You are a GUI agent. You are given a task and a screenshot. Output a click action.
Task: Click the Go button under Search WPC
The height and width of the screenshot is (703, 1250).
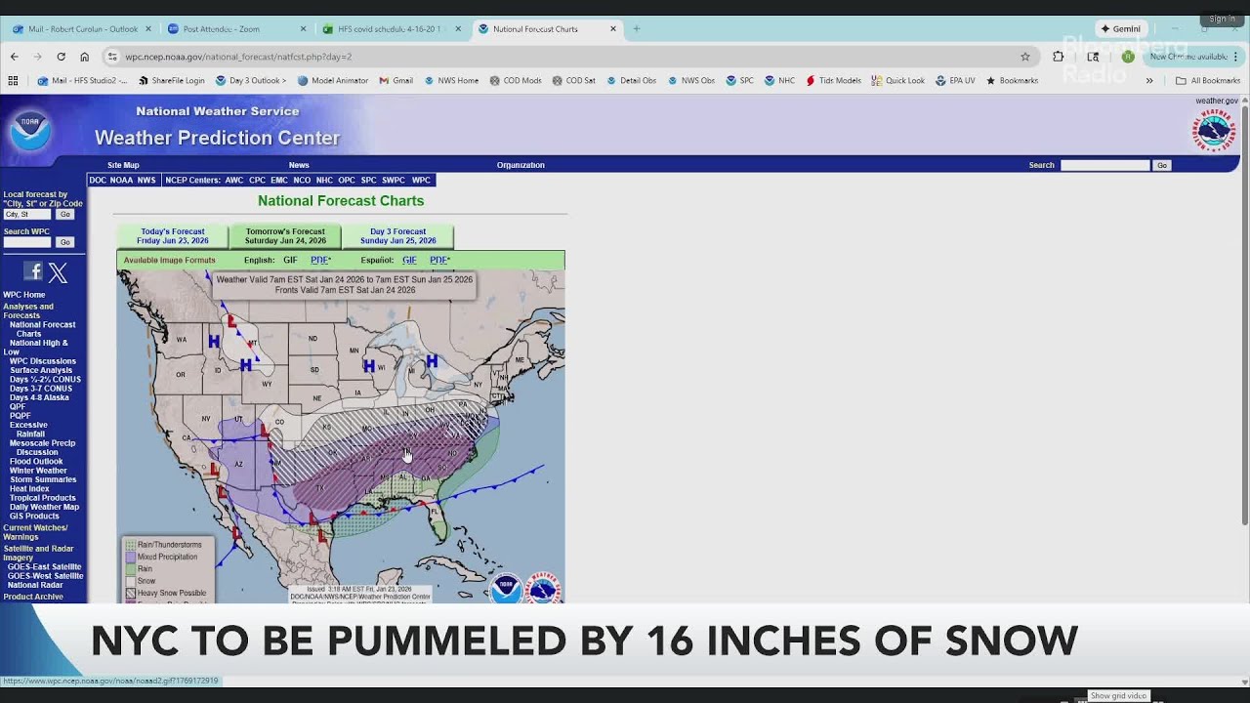point(64,242)
